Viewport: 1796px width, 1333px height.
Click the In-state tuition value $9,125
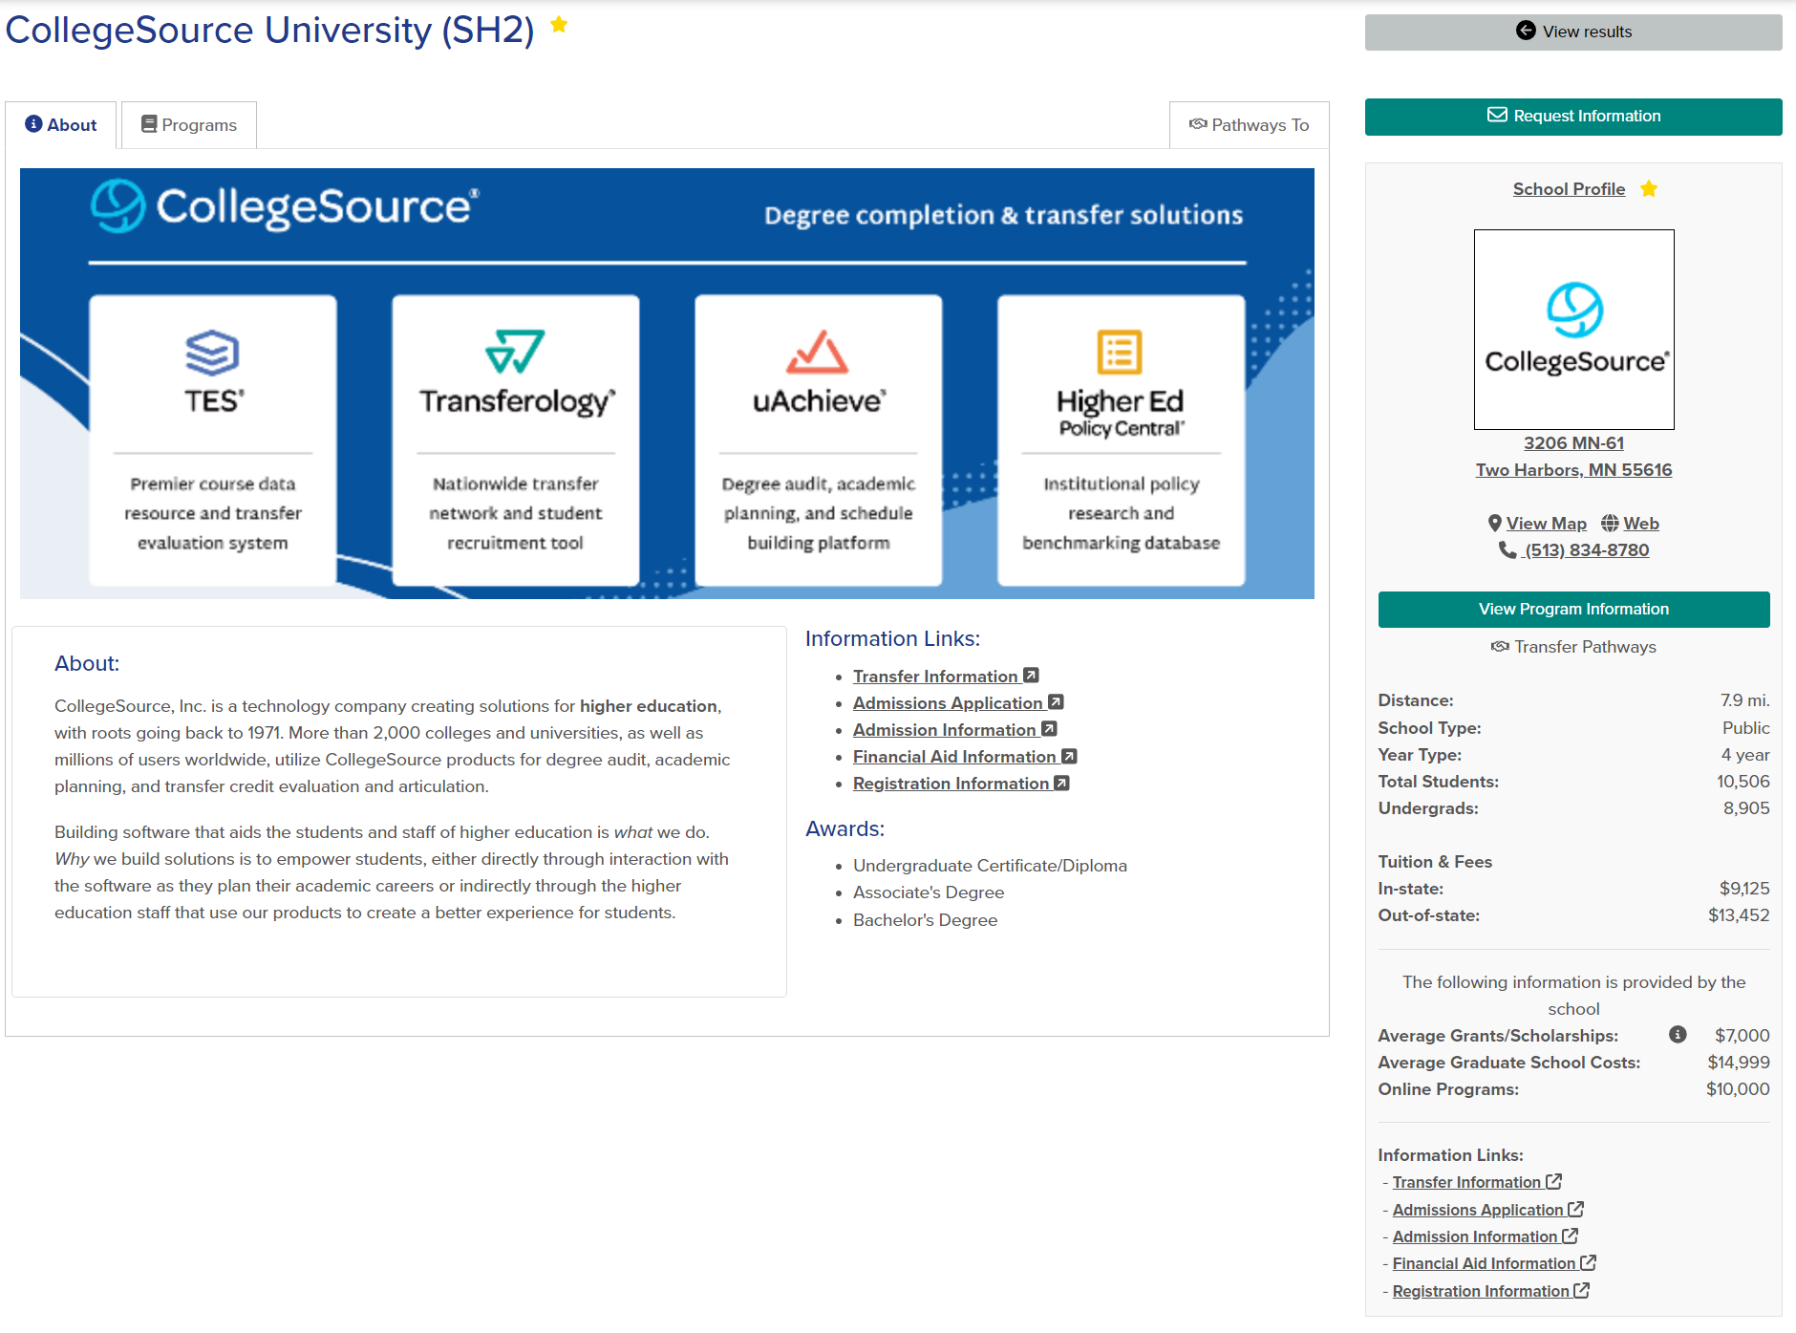coord(1744,889)
